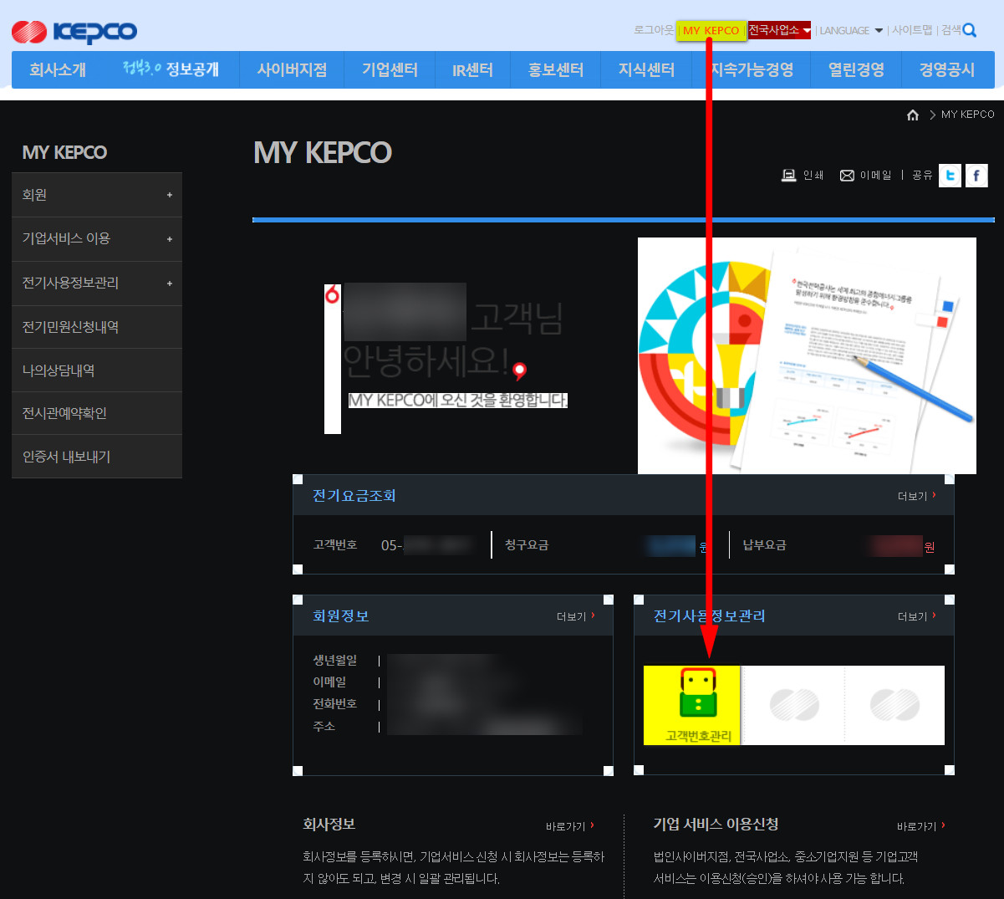Screen dimensions: 1004x899
Task: Click the 청구요금 label
Action: [x=527, y=545]
